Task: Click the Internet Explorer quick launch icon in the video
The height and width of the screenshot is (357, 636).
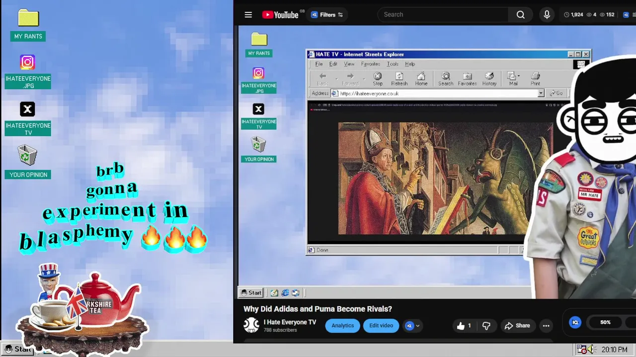Action: coord(285,293)
